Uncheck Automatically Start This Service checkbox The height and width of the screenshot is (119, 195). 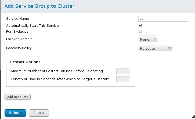point(140,26)
